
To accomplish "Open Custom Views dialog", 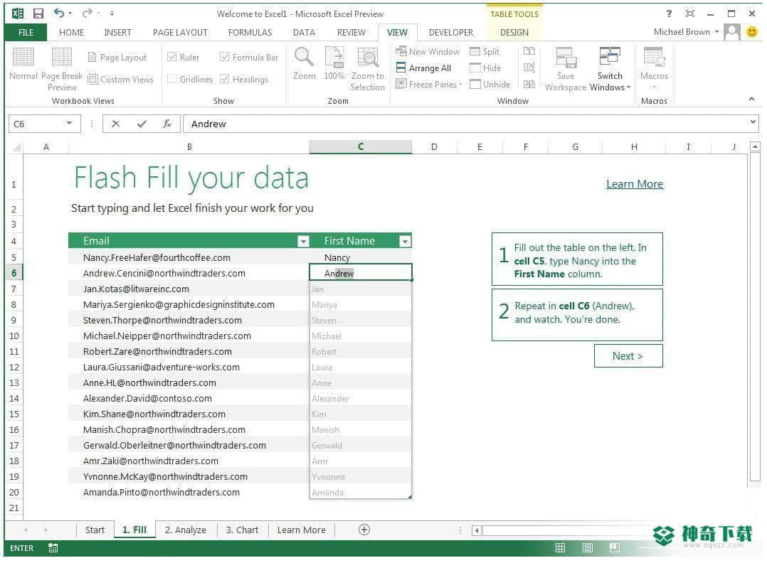I will pyautogui.click(x=121, y=79).
